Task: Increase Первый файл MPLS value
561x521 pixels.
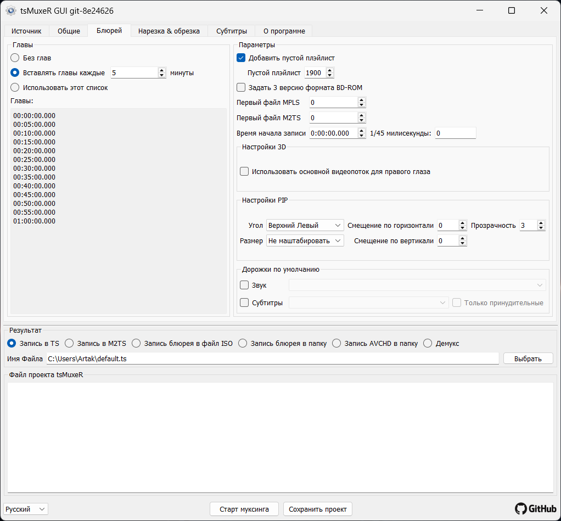Action: (362, 100)
